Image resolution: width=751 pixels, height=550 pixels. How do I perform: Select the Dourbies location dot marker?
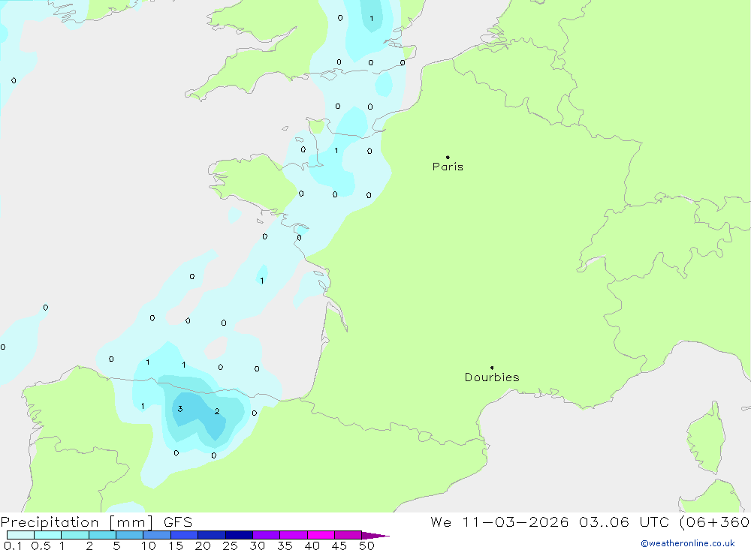(492, 368)
